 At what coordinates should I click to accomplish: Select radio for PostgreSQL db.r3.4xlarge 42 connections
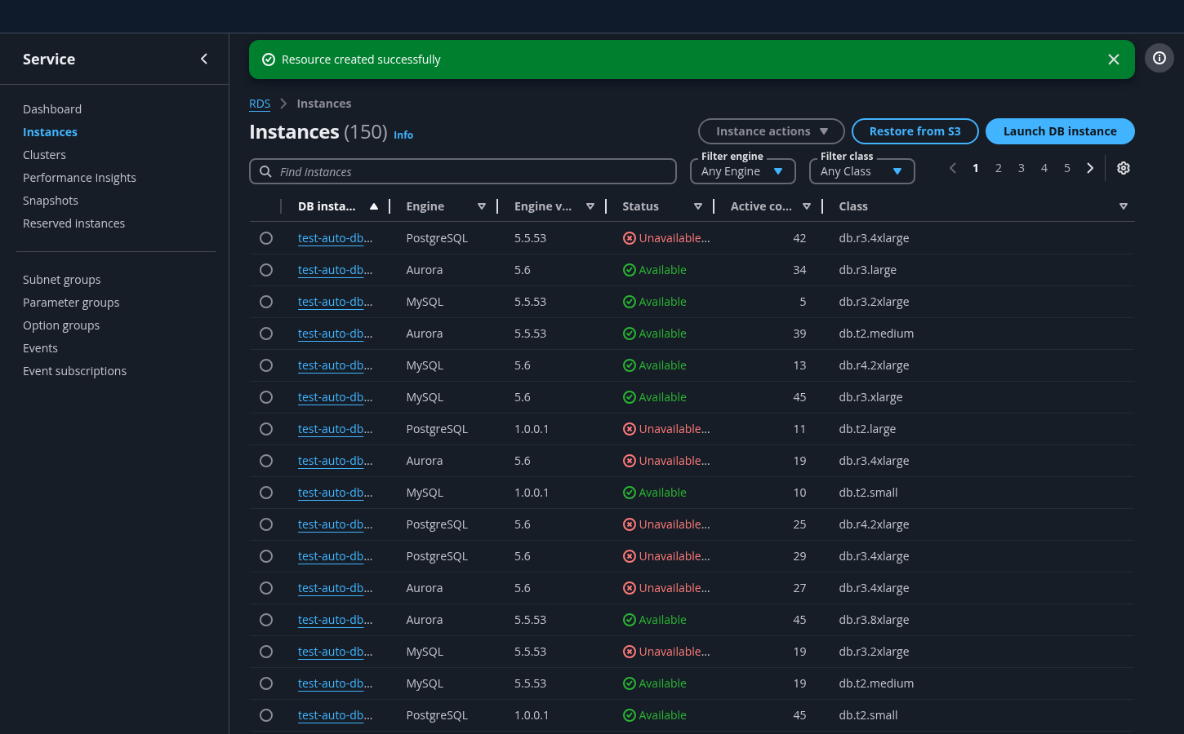point(266,238)
